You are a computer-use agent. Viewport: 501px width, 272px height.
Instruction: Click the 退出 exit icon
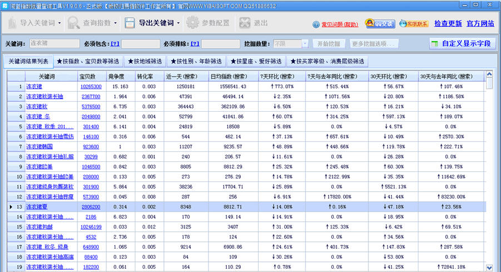[245, 23]
